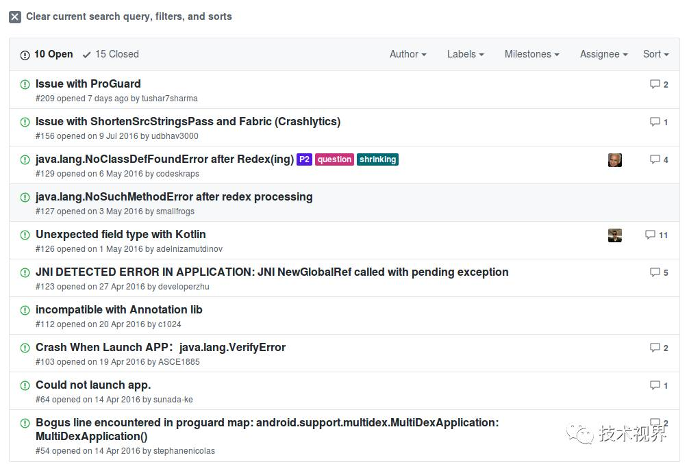Image resolution: width=689 pixels, height=464 pixels.
Task: Expand the Labels filter dropdown
Action: (465, 54)
